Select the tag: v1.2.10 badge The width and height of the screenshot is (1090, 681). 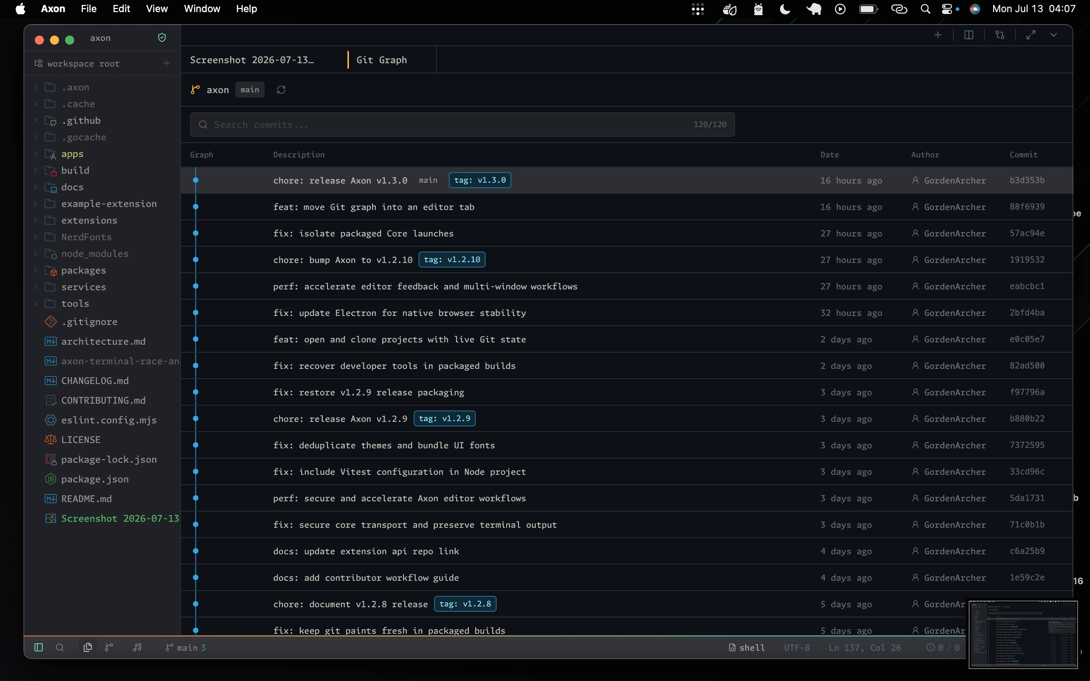(452, 260)
